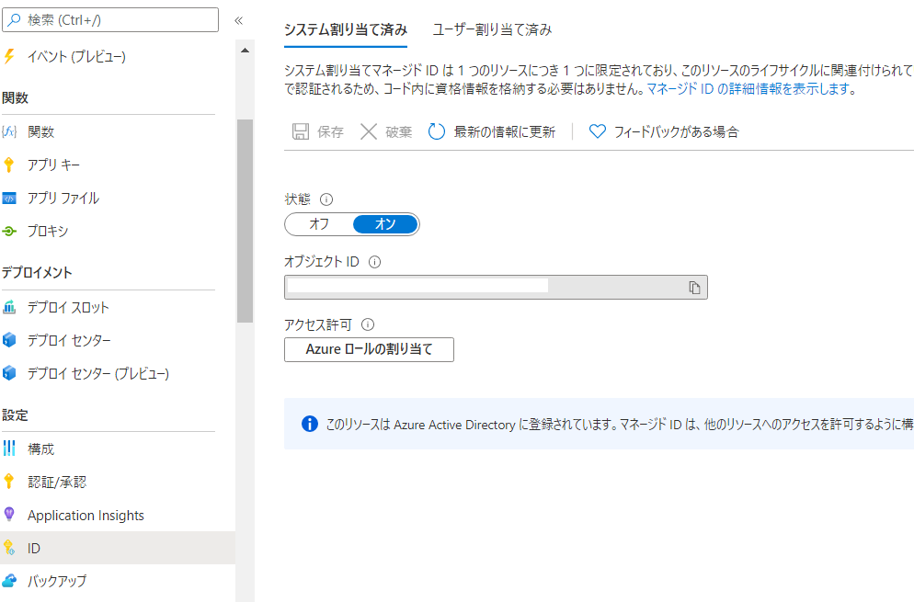Image resolution: width=914 pixels, height=602 pixels.
Task: Click the info icon next to オブジェクト ID
Action: (375, 262)
